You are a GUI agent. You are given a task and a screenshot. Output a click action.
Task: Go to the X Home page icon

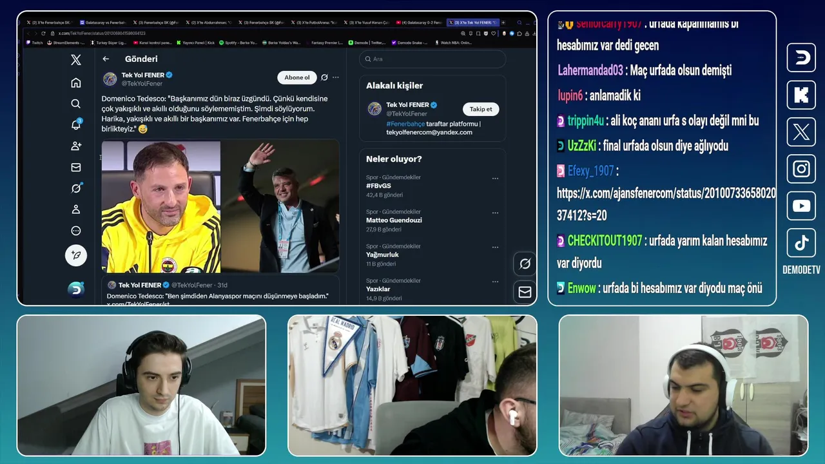[76, 82]
